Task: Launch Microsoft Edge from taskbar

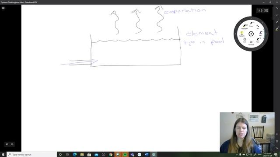Action: coord(75,154)
